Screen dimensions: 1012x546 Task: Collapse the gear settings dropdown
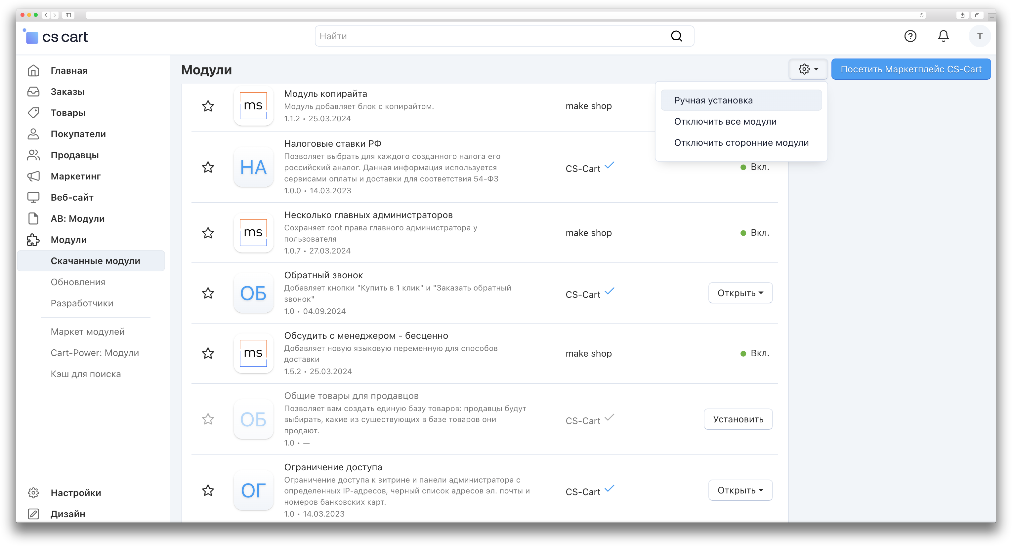808,69
